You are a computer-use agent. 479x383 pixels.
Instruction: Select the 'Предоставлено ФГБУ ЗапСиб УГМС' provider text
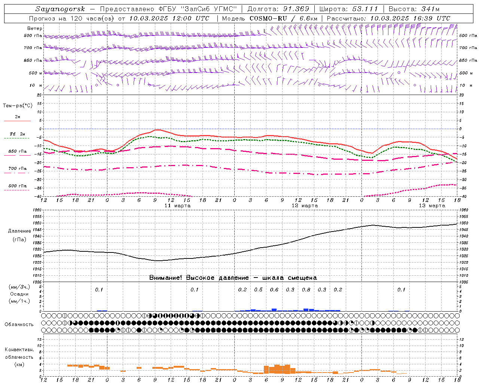[x=169, y=9]
